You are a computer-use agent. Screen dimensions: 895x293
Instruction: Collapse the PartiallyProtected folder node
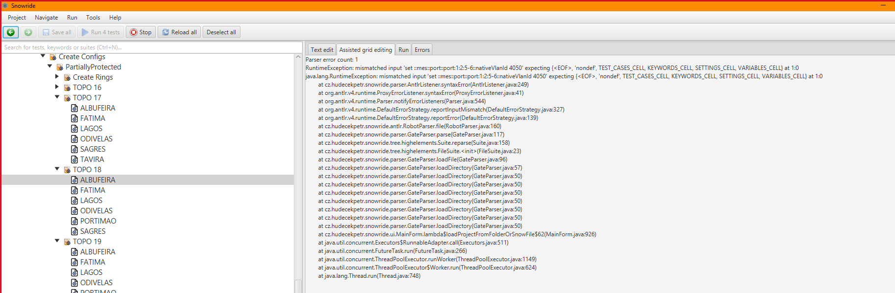50,66
